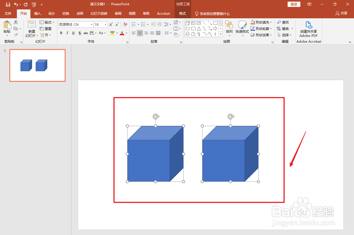This screenshot has width=354, height=235.
Task: Click the Increase Indent icon
Action: coord(160,24)
